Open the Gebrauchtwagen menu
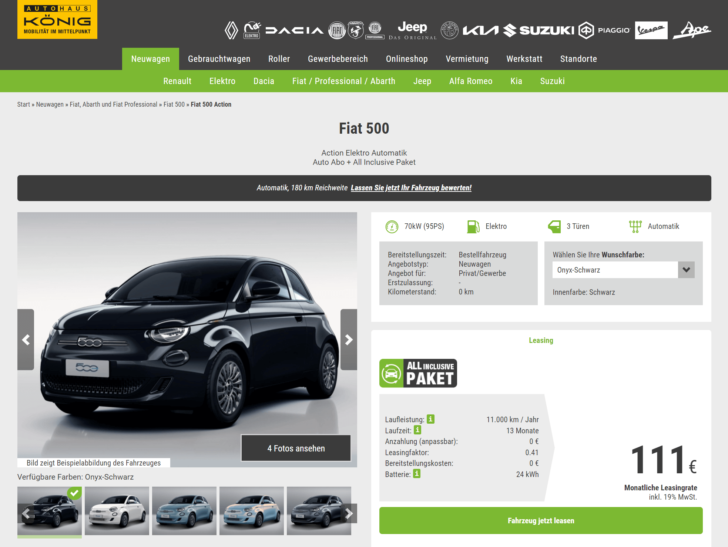Image resolution: width=728 pixels, height=547 pixels. pyautogui.click(x=219, y=59)
